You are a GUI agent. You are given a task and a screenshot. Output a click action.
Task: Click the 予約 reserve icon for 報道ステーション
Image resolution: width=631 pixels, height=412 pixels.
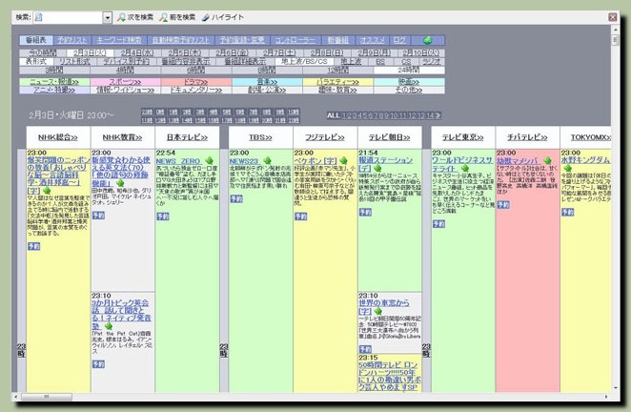pos(365,212)
